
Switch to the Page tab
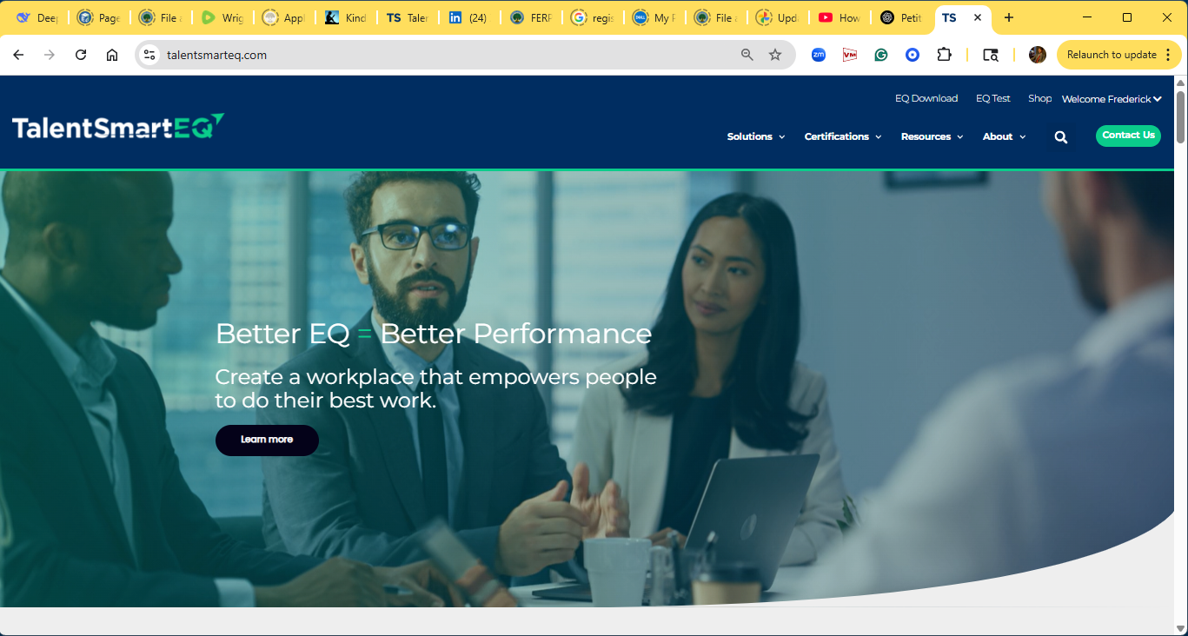(98, 17)
